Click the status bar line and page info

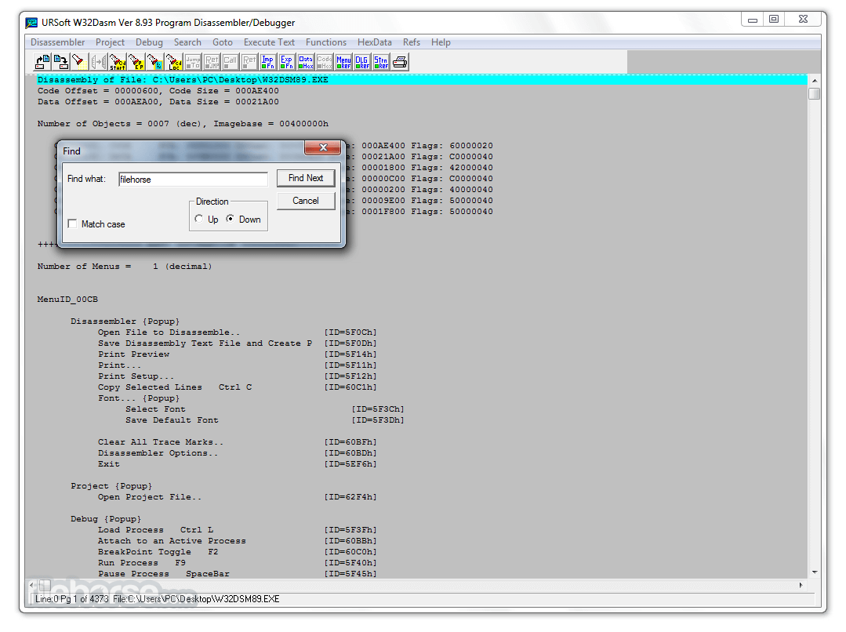pyautogui.click(x=73, y=599)
